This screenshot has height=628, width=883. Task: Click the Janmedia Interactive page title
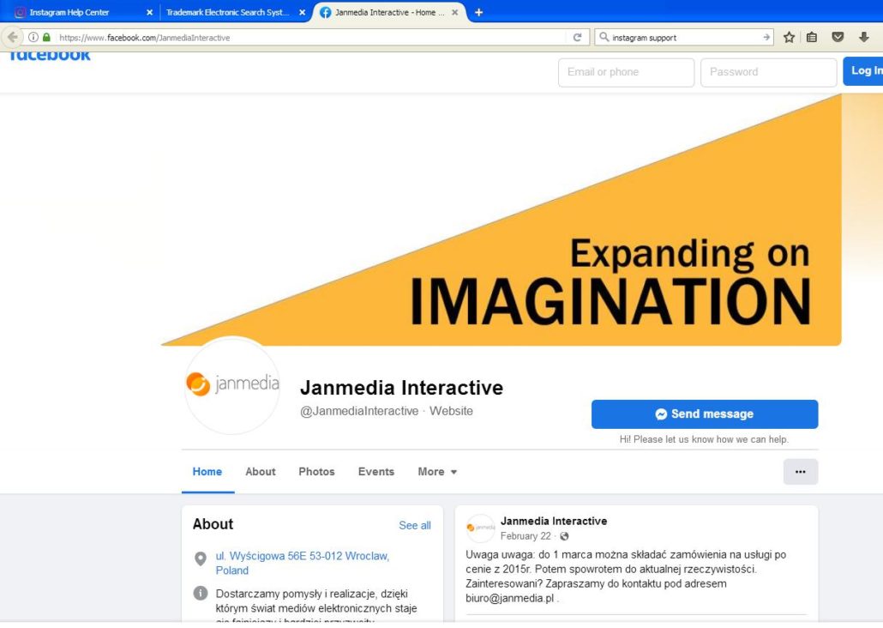(401, 388)
